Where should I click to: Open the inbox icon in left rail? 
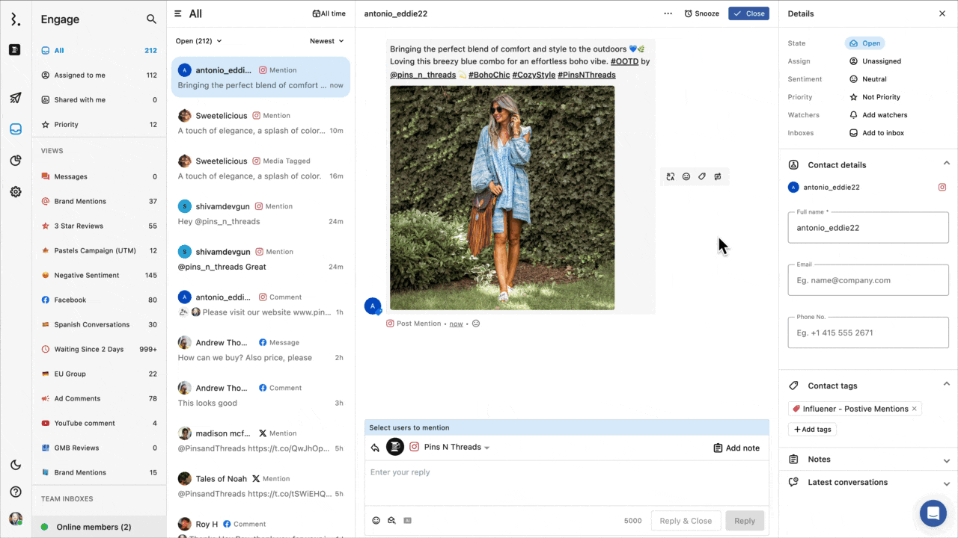tap(16, 129)
